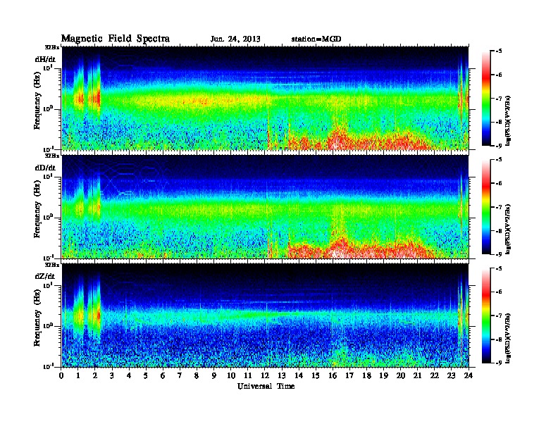Click the "Universal Time" axis title

pos(266,386)
